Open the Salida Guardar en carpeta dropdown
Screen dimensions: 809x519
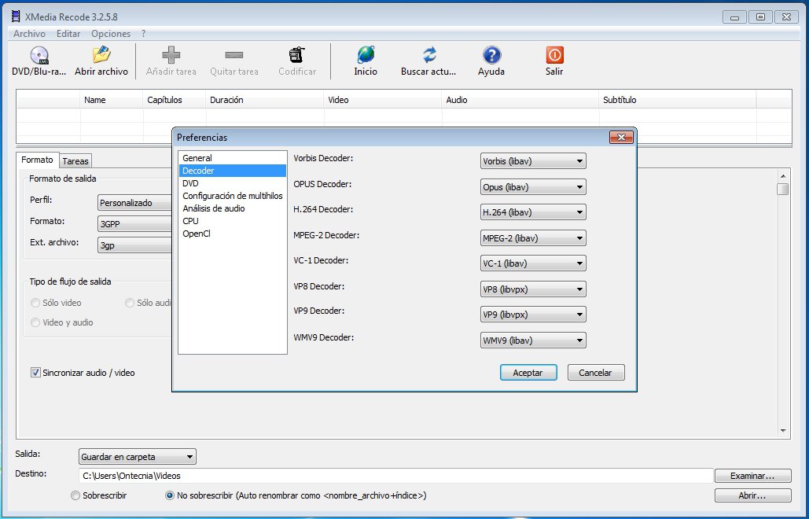click(x=138, y=457)
